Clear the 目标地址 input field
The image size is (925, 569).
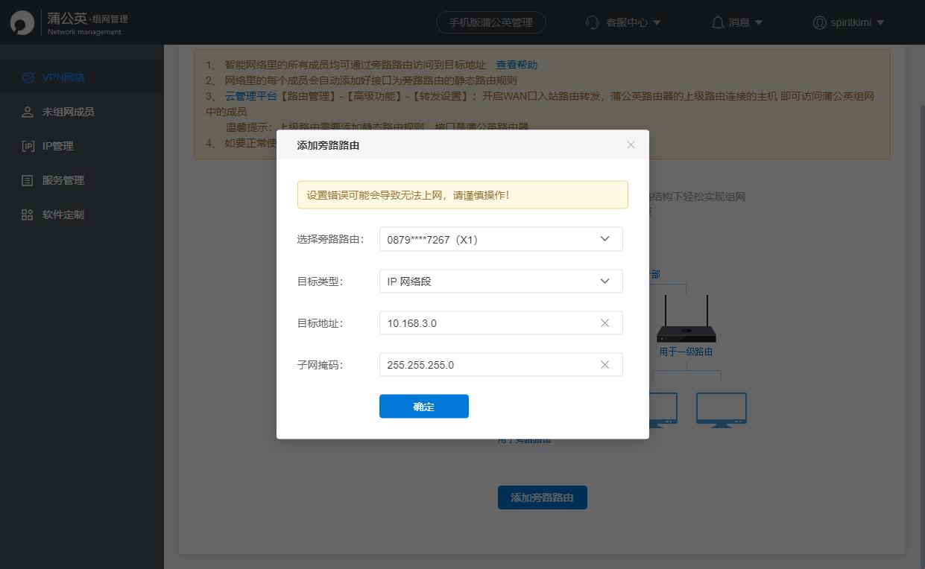(x=604, y=322)
